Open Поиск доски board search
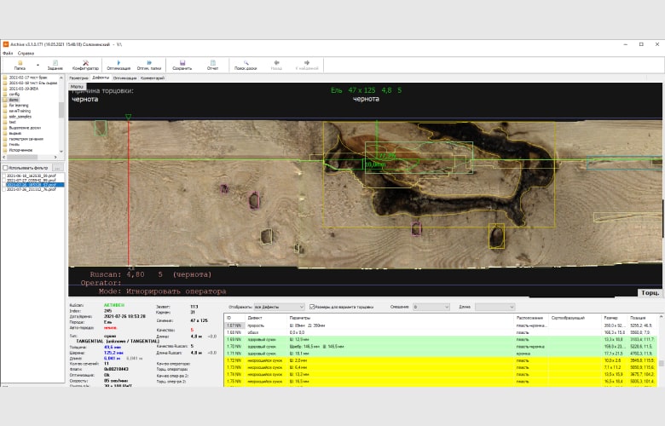This screenshot has height=426, width=665. point(246,65)
